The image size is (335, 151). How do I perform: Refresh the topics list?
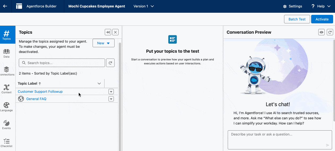[x=110, y=63]
